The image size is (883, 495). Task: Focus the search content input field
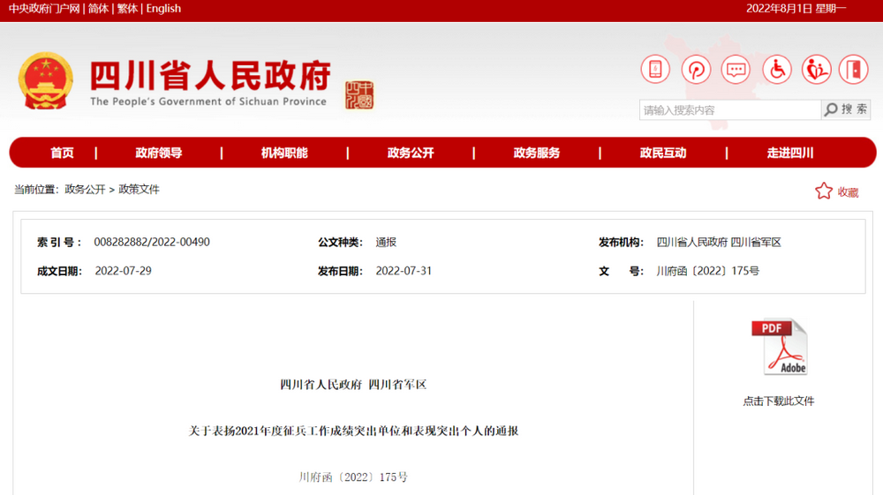point(730,109)
